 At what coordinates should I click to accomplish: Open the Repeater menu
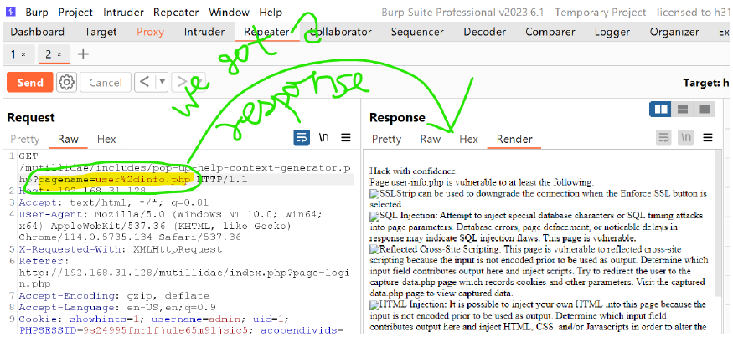[176, 13]
